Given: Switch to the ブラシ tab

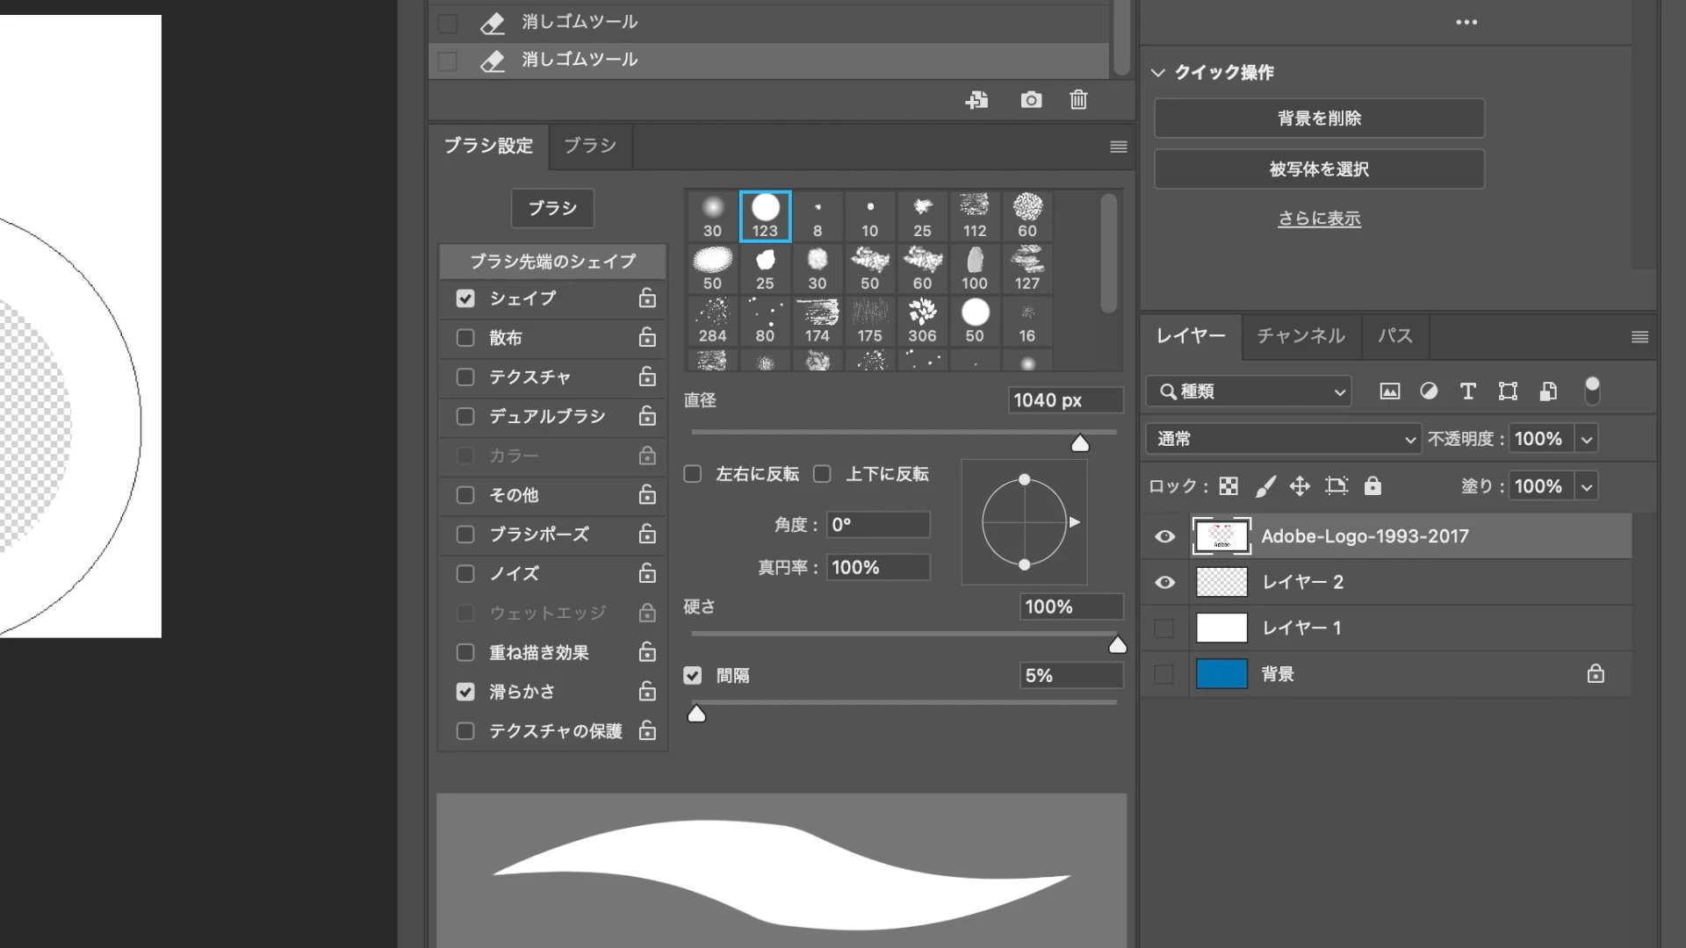Looking at the screenshot, I should click(589, 146).
